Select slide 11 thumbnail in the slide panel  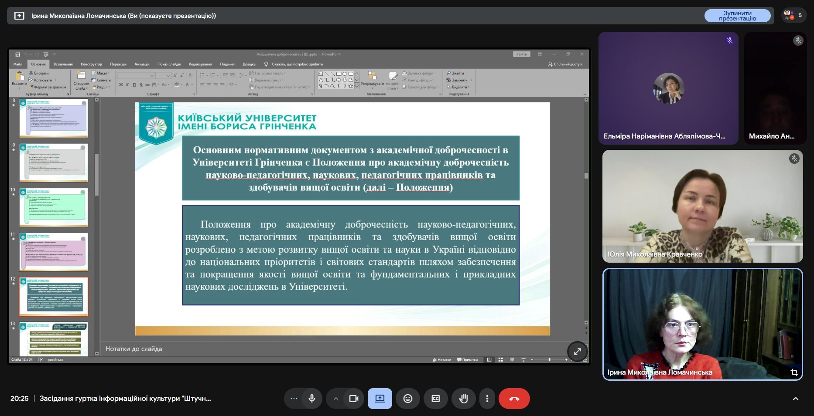pos(54,251)
